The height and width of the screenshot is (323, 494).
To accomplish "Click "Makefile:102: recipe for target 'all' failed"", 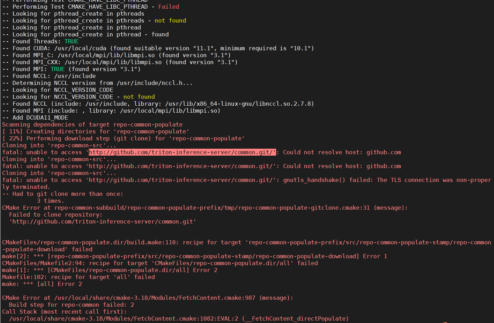I will coord(78,277).
